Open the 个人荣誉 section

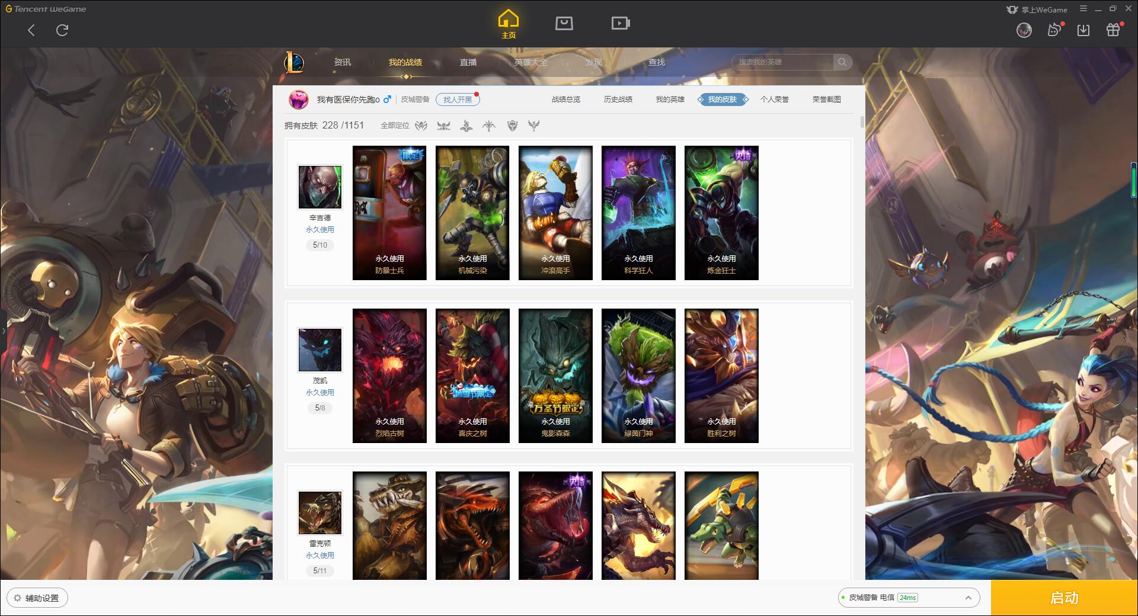pos(775,100)
